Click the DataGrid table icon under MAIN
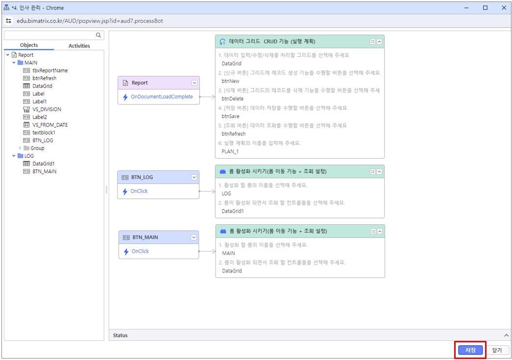512x360 pixels. point(26,86)
